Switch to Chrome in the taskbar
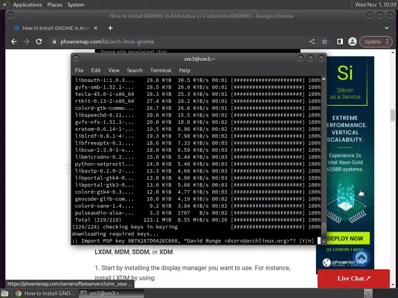 pos(46,293)
